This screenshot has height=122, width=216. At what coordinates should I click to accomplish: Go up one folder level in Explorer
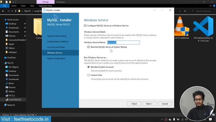(16, 11)
